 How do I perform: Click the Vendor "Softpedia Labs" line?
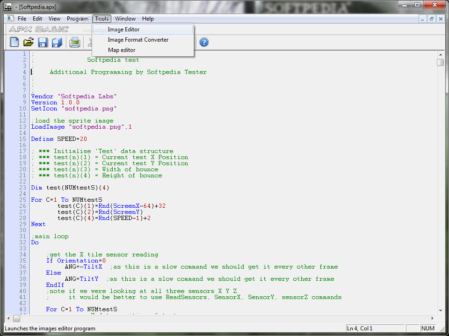[x=74, y=96]
